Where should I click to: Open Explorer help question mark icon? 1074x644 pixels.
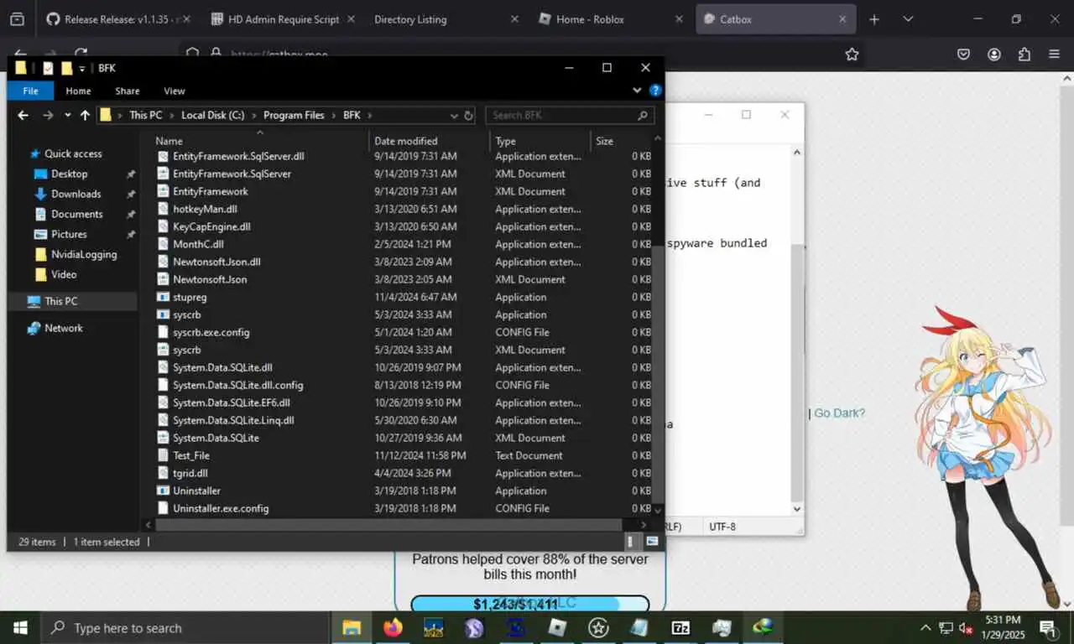click(655, 91)
